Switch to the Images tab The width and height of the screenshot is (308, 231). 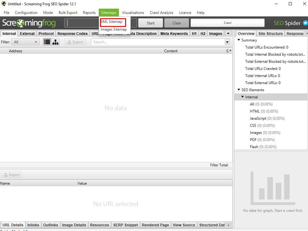tap(215, 33)
